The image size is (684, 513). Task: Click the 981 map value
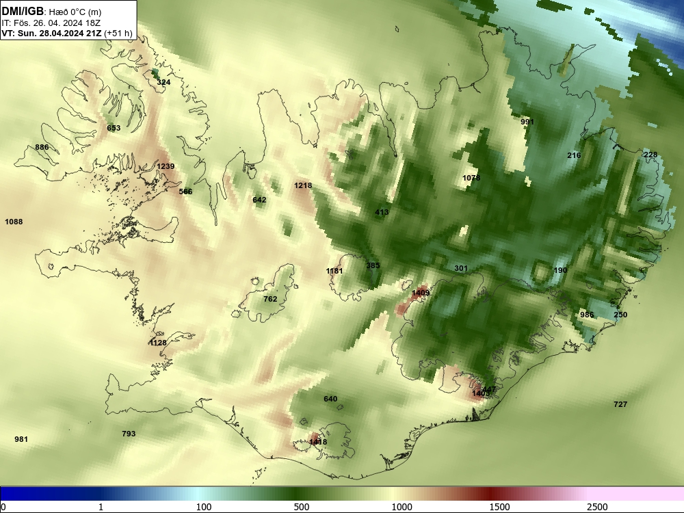coord(21,439)
